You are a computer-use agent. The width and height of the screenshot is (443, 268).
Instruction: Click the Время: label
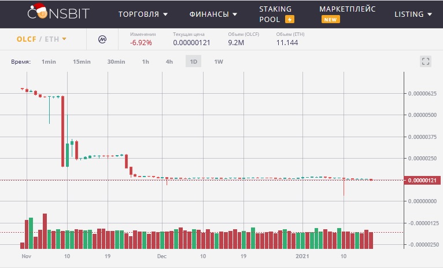(x=21, y=62)
